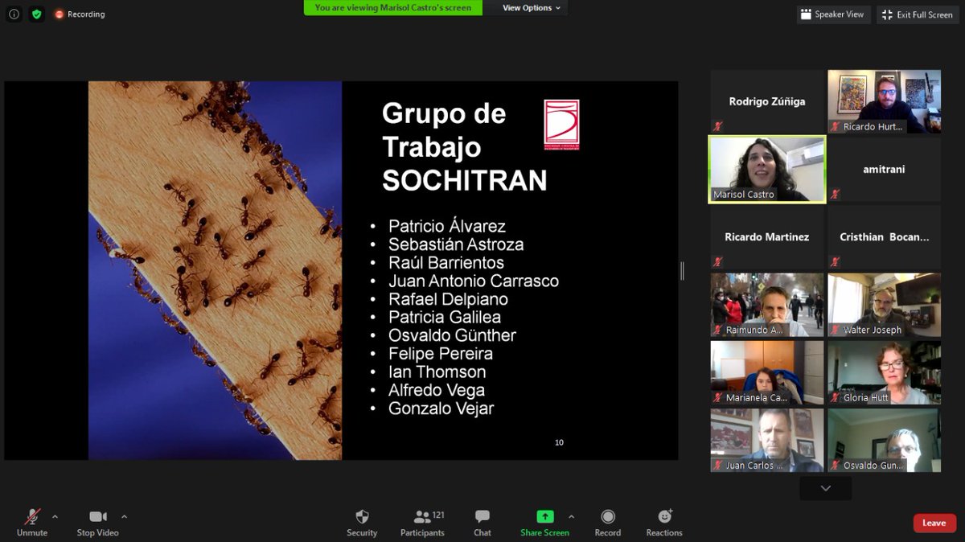The height and width of the screenshot is (542, 965).
Task: Click the meeting info icon
Action: point(14,14)
